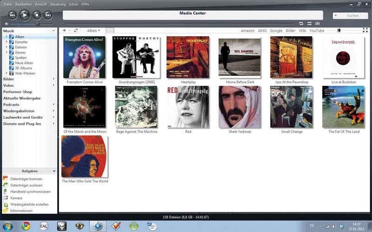372x232 pixels.
Task: Open the Google link
Action: [276, 31]
